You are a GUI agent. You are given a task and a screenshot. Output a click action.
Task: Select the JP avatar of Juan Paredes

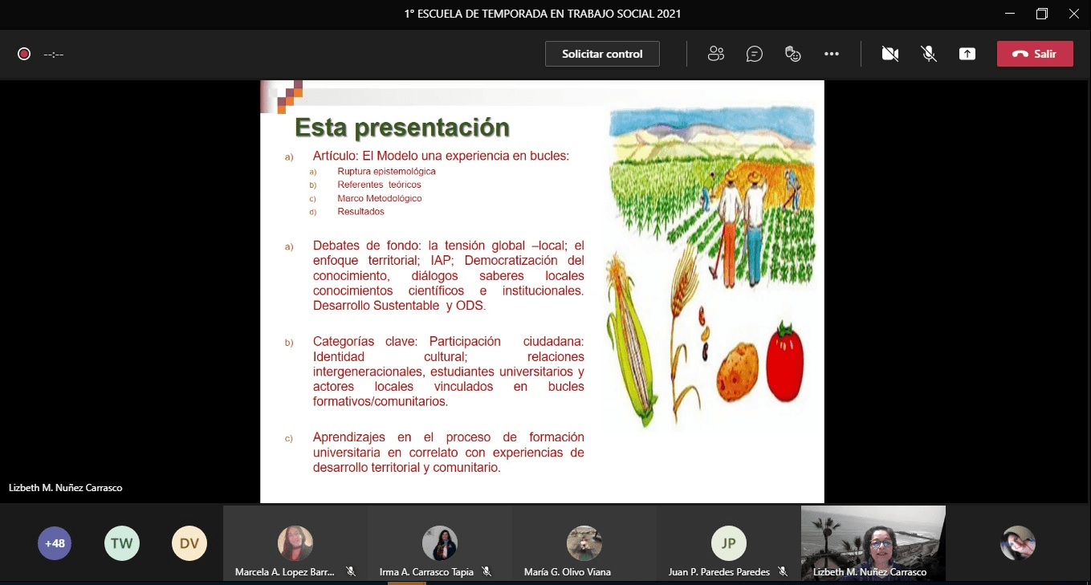pos(728,543)
